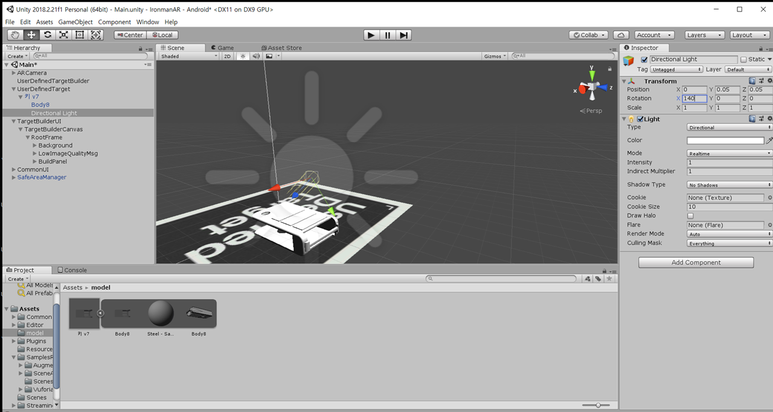Click search by type icon in Project

tap(587, 278)
